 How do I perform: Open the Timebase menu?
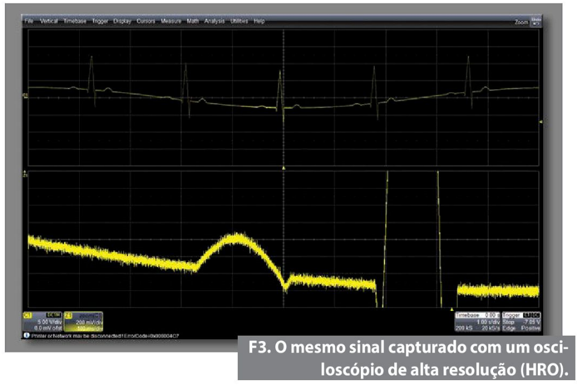click(75, 21)
